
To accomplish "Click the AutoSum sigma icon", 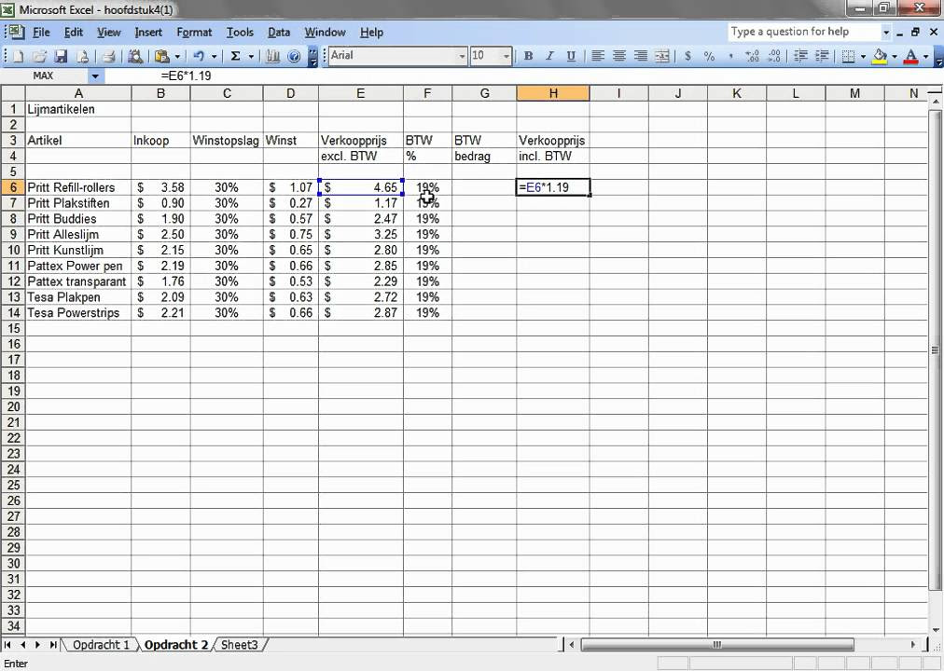I will pos(235,57).
